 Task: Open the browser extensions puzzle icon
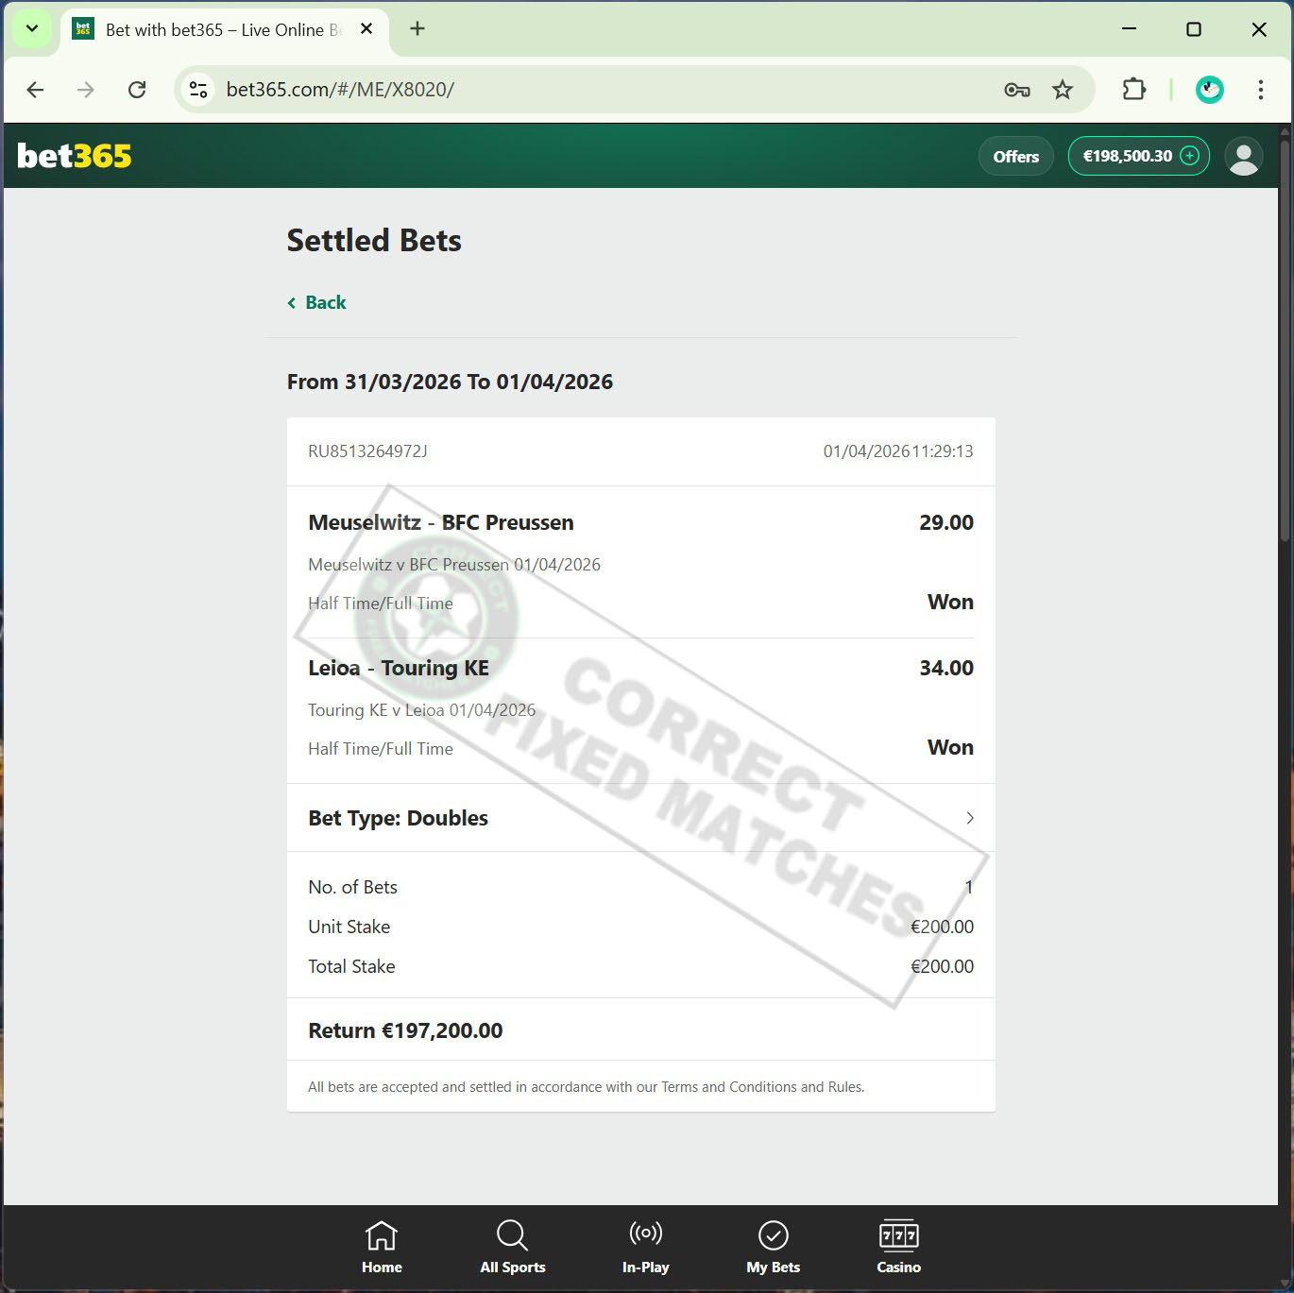tap(1133, 90)
